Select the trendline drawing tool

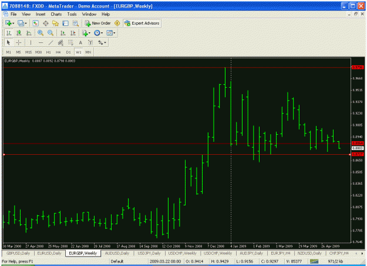(50, 43)
